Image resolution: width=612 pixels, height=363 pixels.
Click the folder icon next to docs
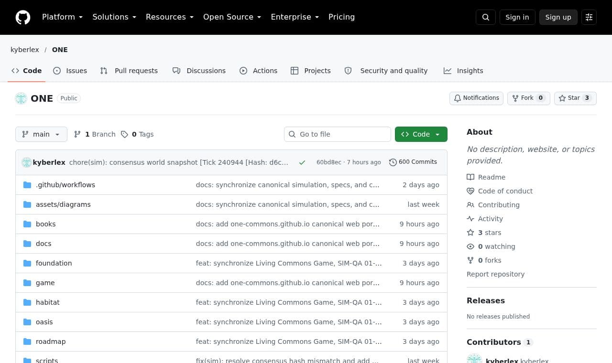click(27, 244)
